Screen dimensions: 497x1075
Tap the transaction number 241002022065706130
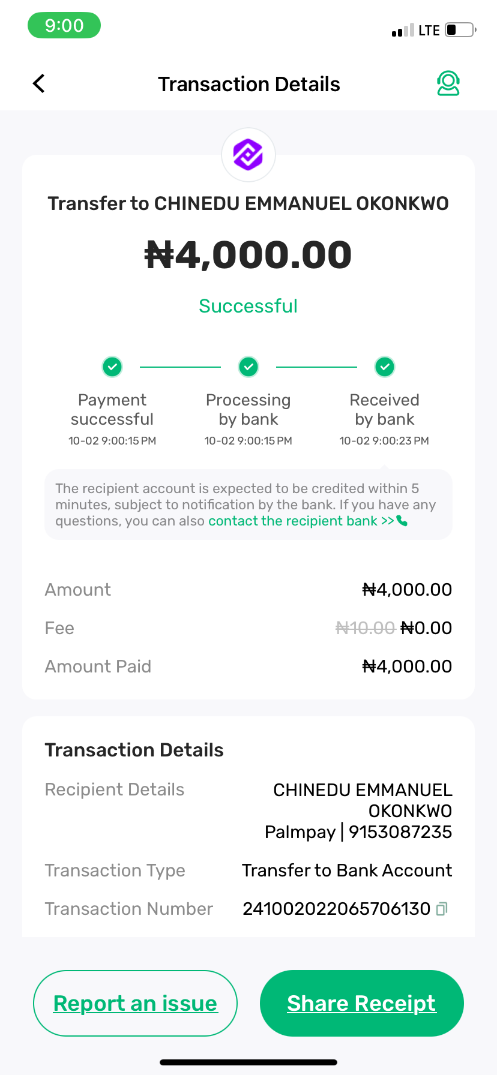click(x=336, y=909)
